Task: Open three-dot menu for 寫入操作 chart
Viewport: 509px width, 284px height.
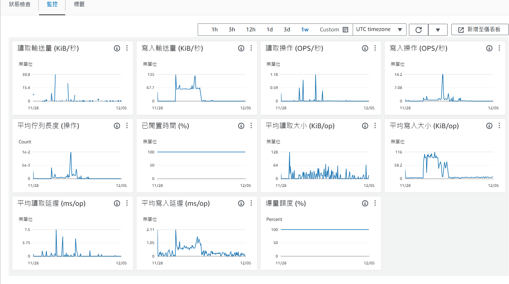Action: point(499,48)
